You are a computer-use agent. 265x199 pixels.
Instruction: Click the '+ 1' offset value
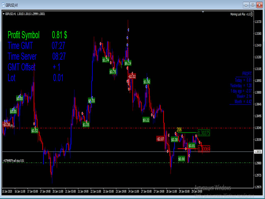(56, 67)
